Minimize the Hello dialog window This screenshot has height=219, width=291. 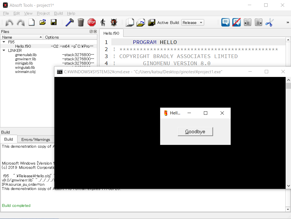pos(189,113)
